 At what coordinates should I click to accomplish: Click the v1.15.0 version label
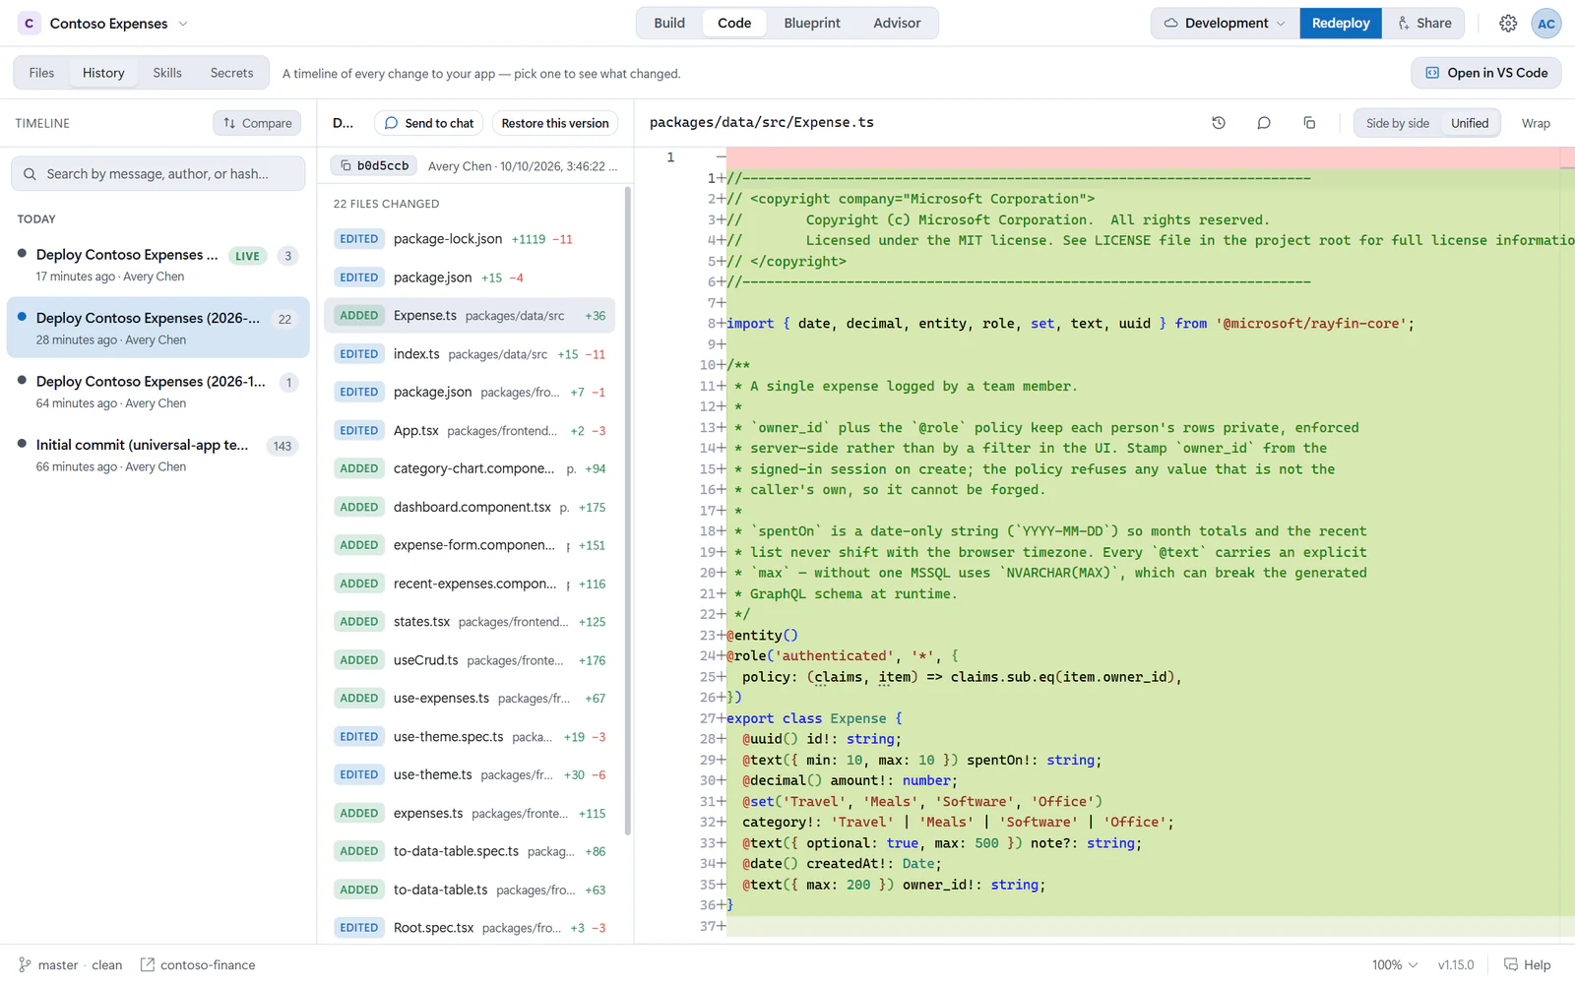(1456, 965)
